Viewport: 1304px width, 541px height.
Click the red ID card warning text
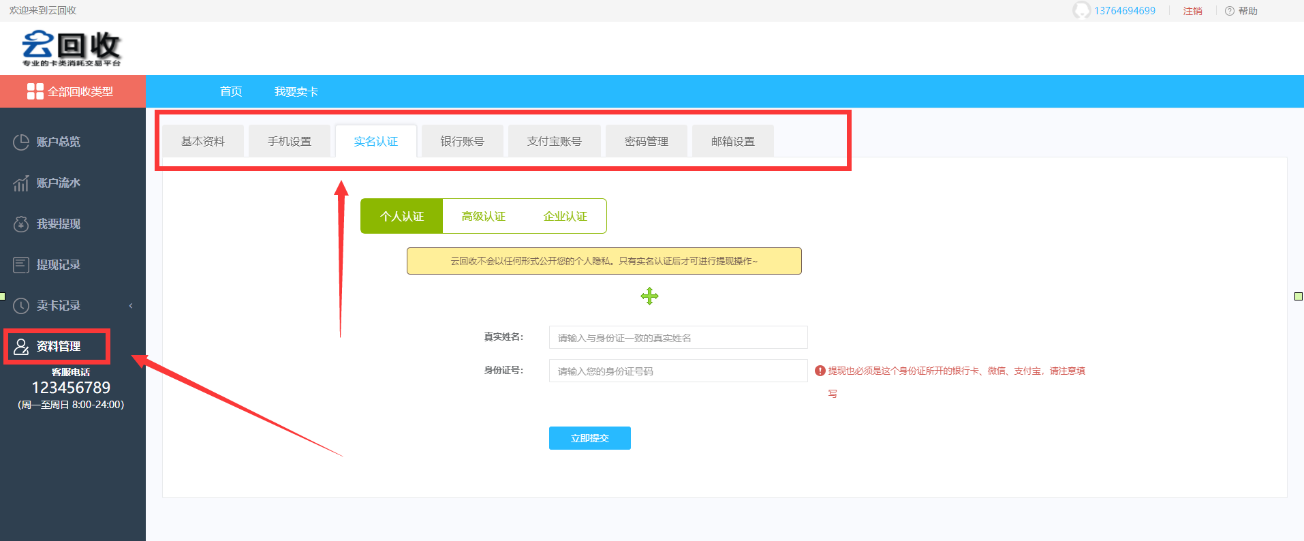pyautogui.click(x=957, y=382)
